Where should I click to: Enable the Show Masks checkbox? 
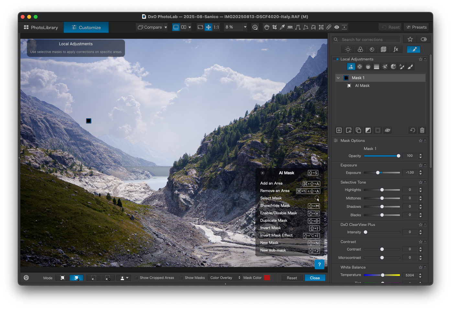tap(182, 278)
